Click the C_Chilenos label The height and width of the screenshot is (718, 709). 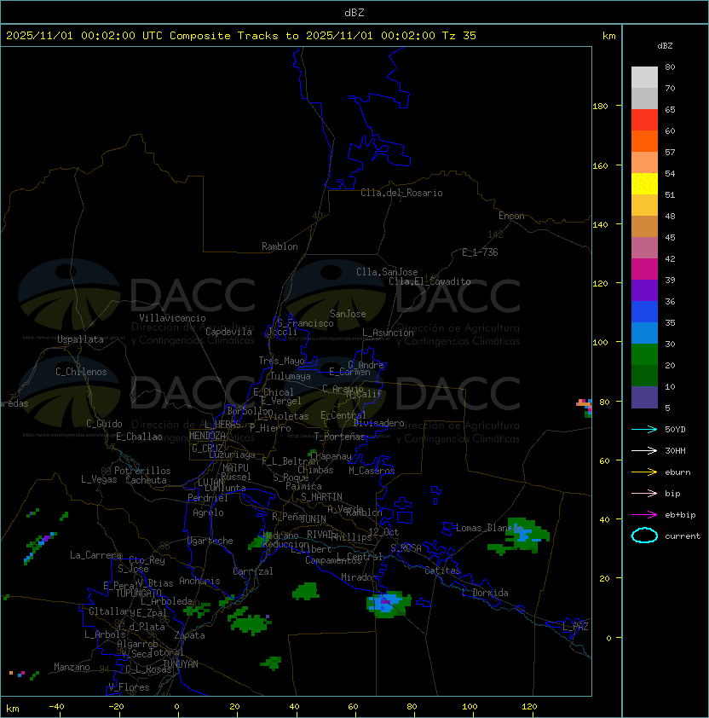(81, 372)
